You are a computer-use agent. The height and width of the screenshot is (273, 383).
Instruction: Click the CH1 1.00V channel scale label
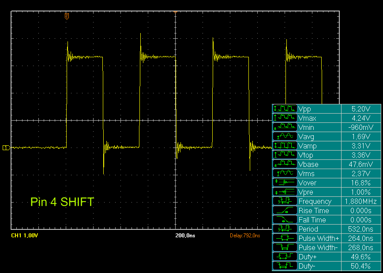tap(24, 236)
